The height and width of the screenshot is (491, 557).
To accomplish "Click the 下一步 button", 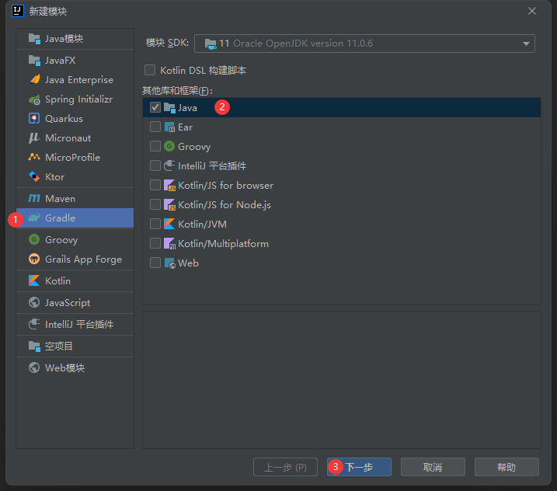I will [359, 467].
